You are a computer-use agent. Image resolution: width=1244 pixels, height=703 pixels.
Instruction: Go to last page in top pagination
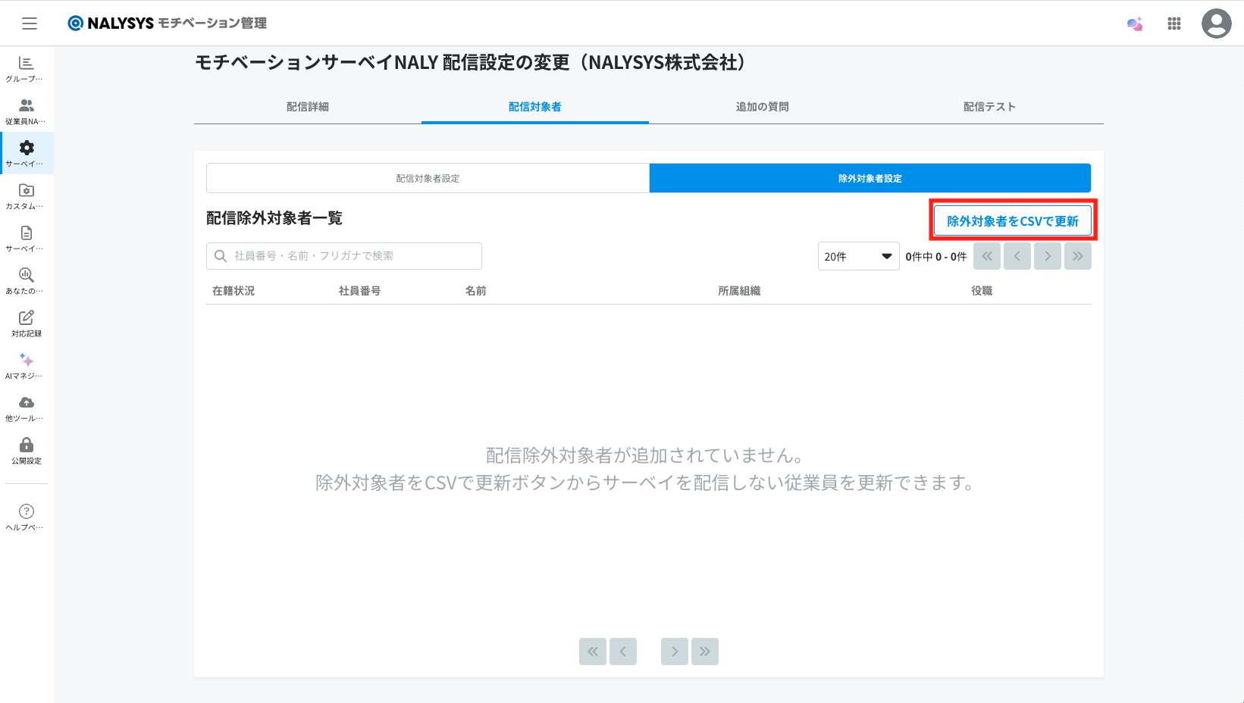[x=1078, y=256]
